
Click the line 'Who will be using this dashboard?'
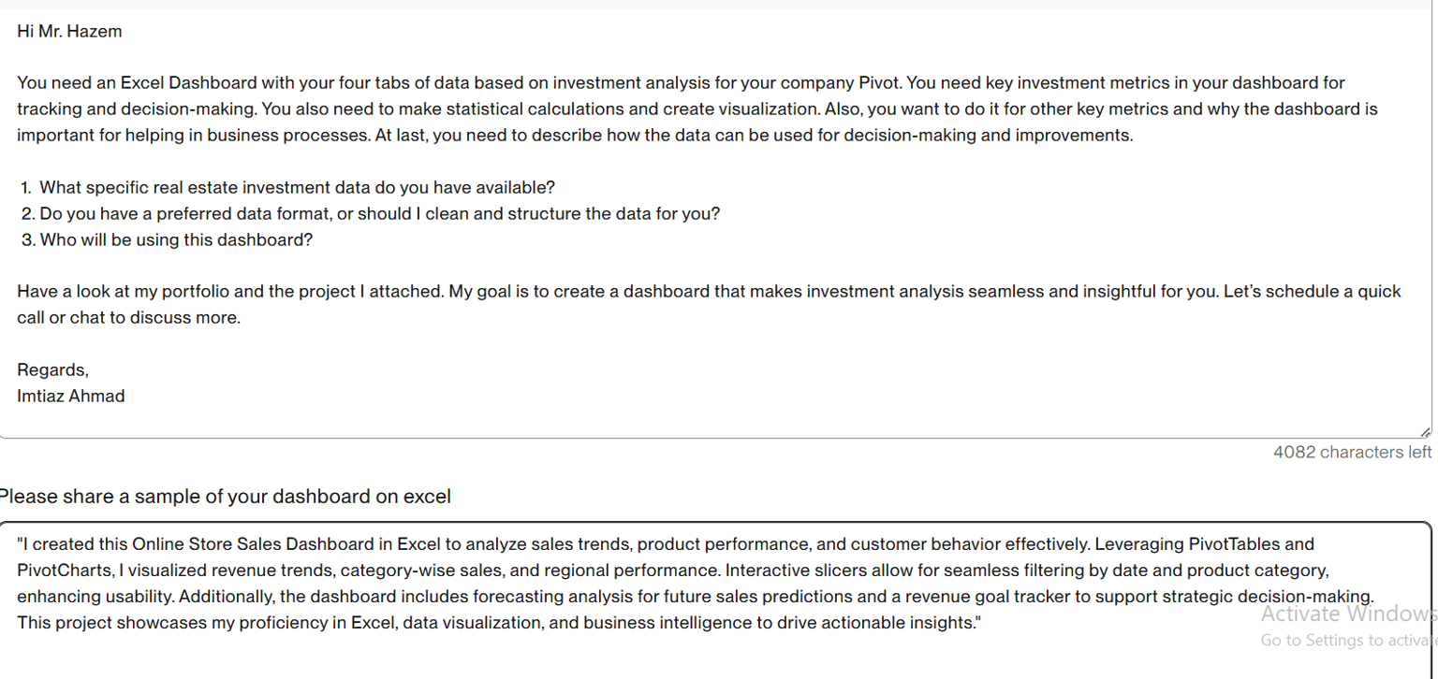167,239
